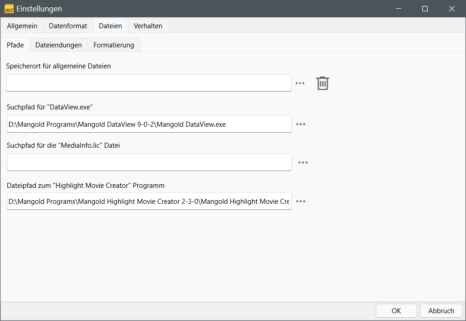The image size is (466, 321).
Task: Go to the Verhalten tab
Action: point(148,26)
